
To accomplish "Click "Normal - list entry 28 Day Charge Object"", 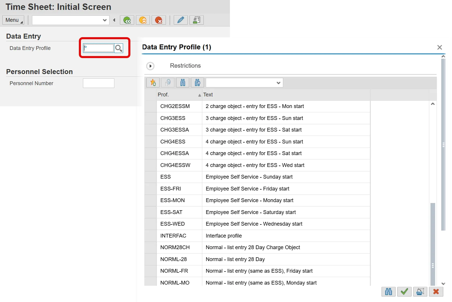I will [253, 247].
